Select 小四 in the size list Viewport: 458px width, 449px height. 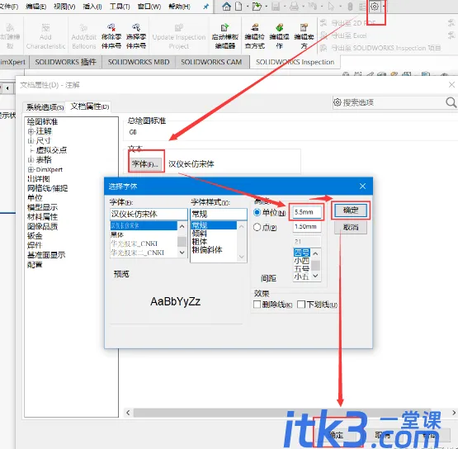(302, 261)
